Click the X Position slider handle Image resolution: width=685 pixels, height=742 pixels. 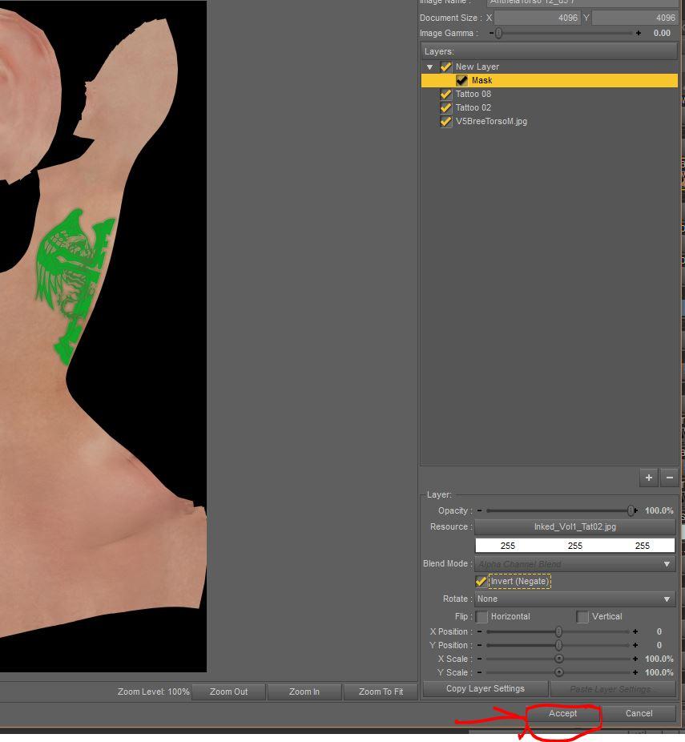tap(558, 631)
